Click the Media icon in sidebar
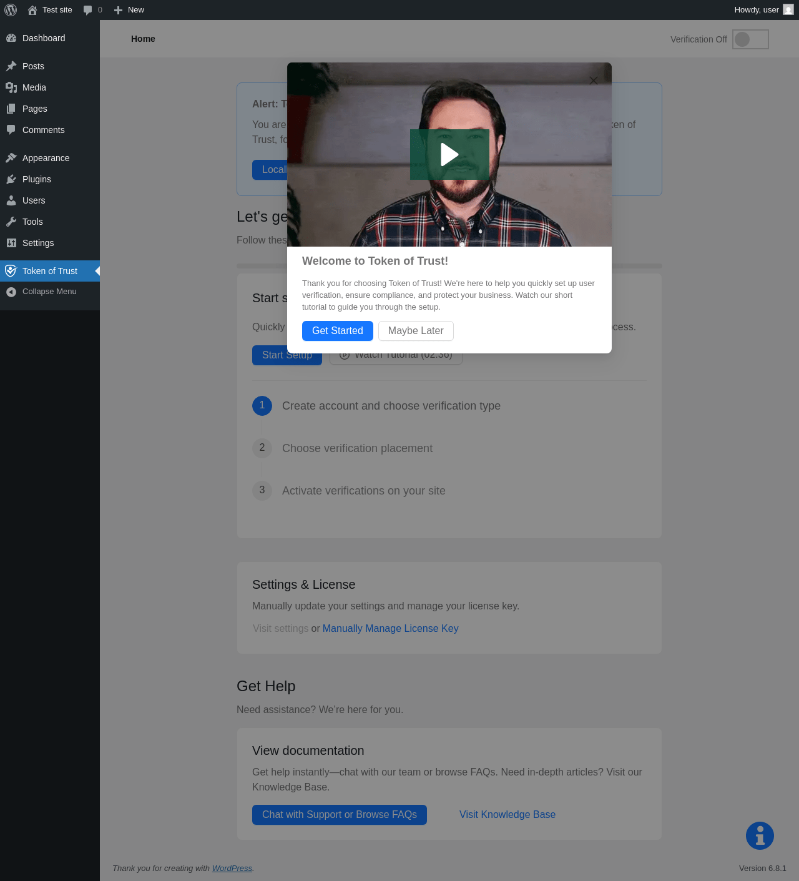The width and height of the screenshot is (799, 881). 11,87
